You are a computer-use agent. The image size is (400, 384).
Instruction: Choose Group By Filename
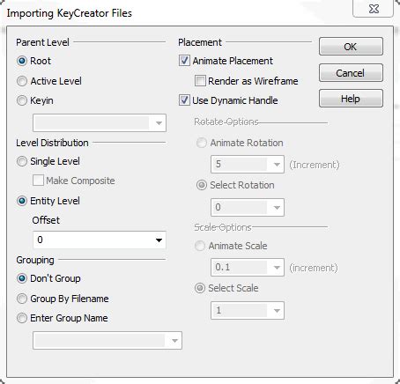(22, 299)
